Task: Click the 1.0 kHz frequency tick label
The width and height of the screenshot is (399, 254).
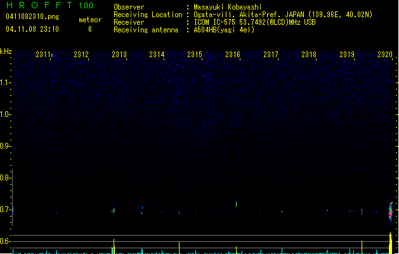Action: tap(5, 114)
